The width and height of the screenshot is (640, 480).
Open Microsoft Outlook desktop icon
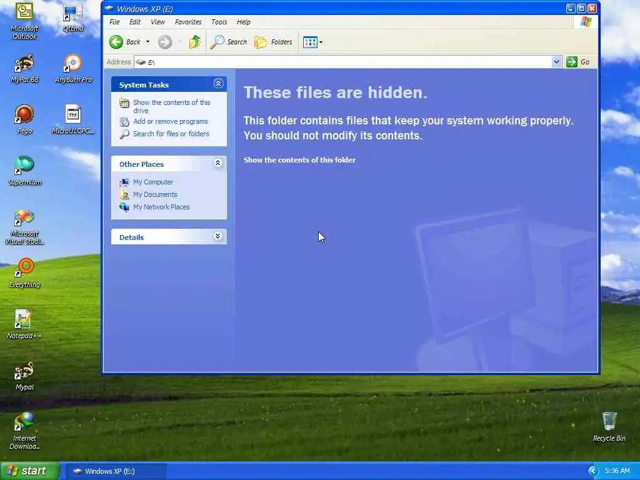click(x=24, y=21)
